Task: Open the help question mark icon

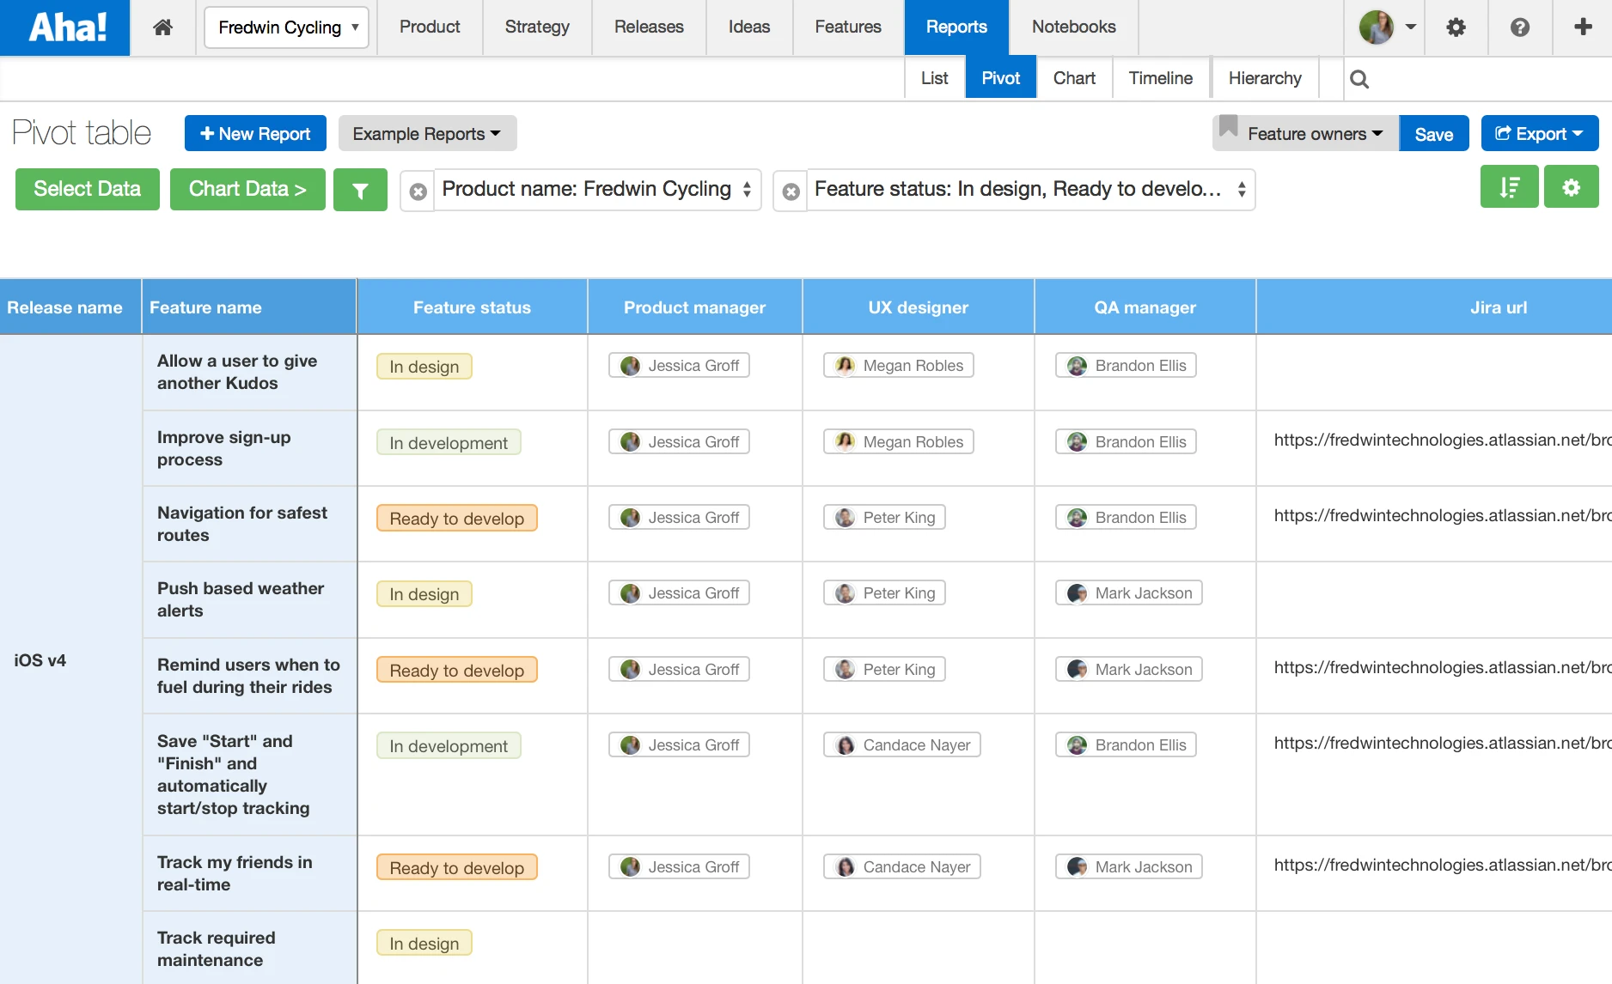Action: [1519, 27]
